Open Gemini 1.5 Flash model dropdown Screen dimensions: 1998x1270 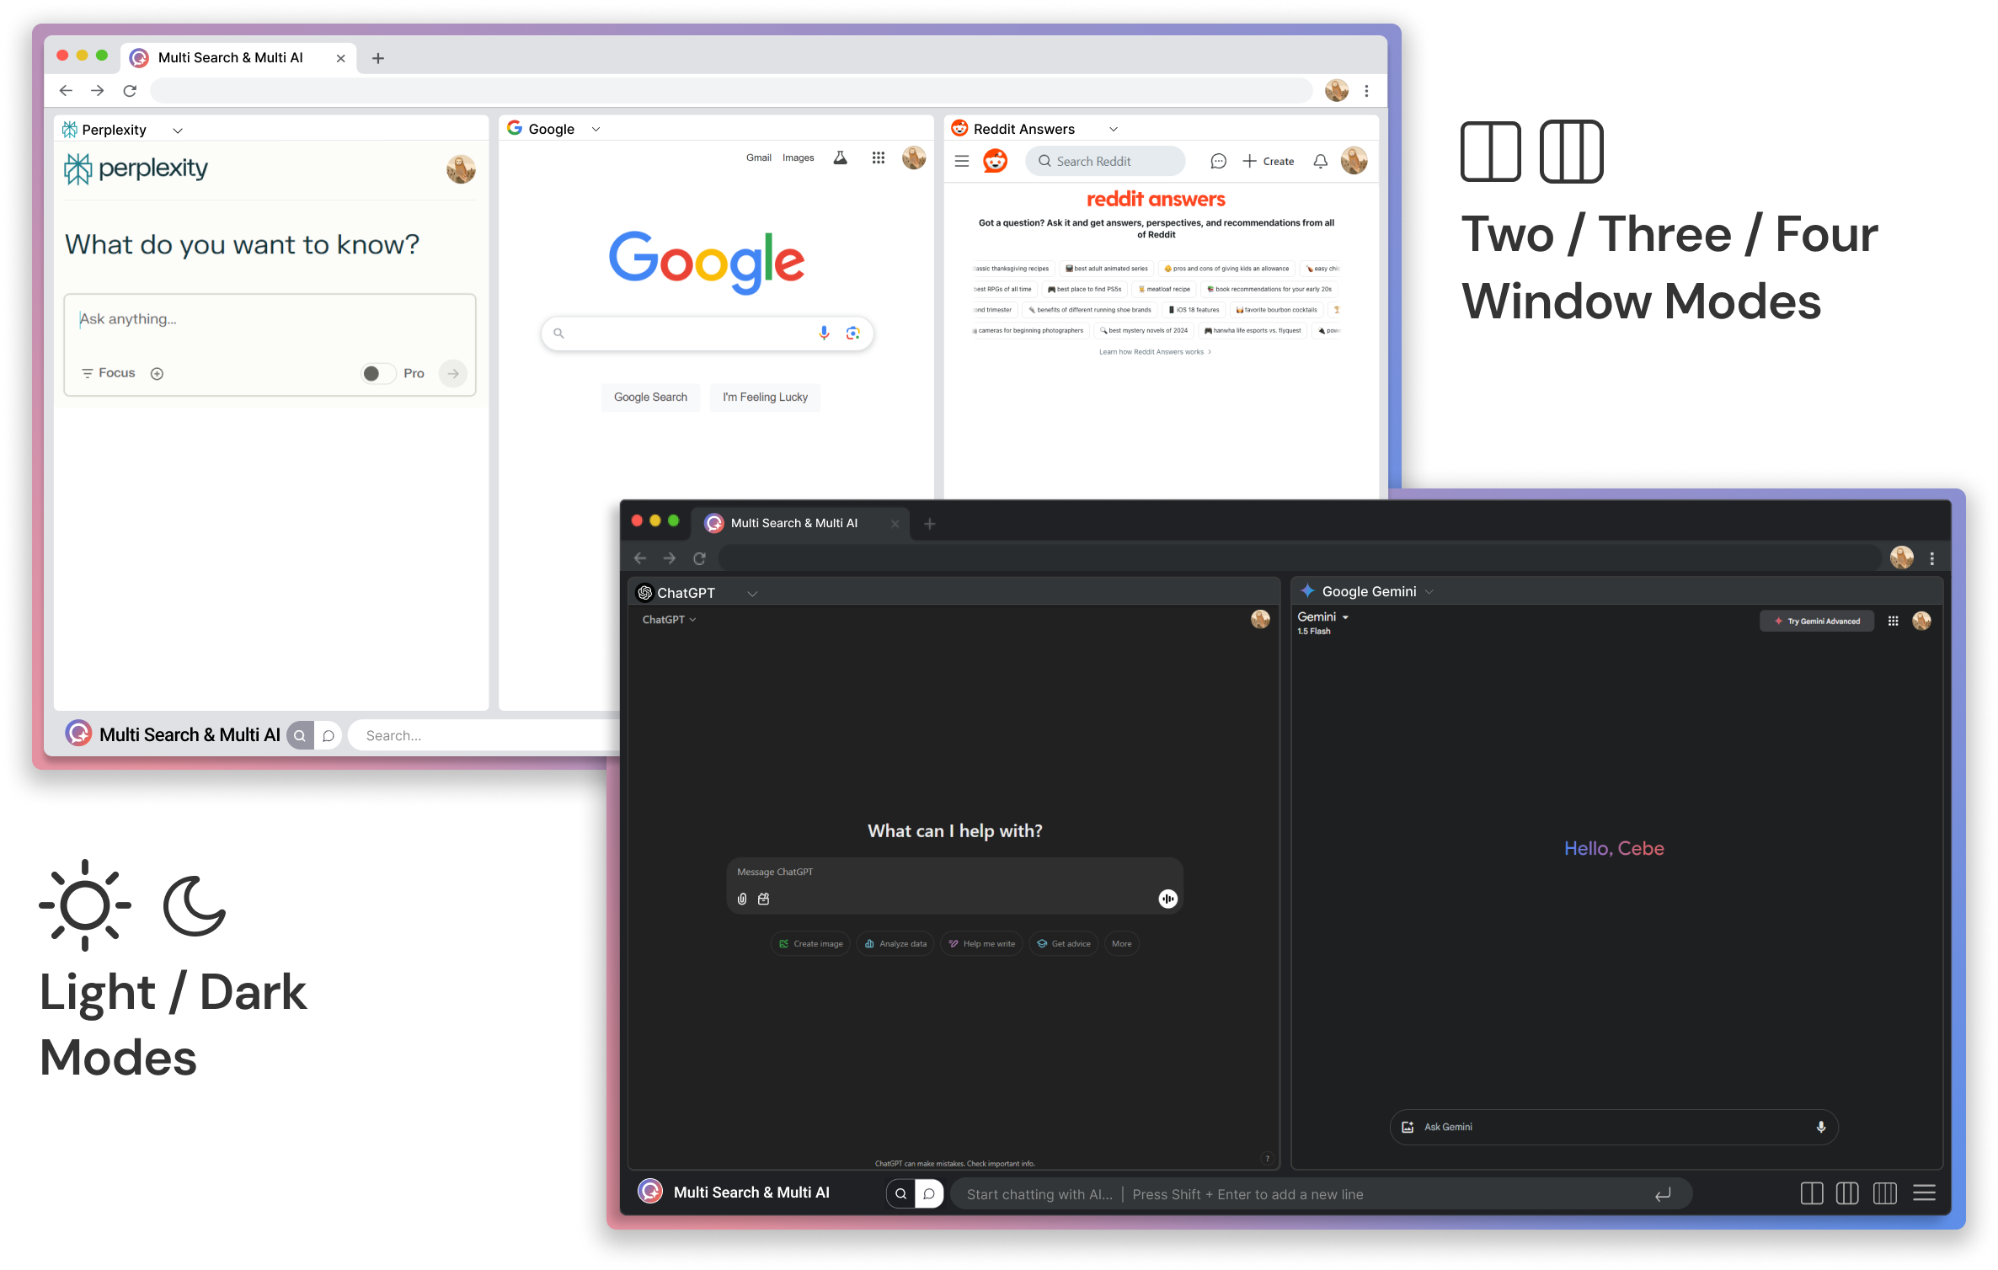1344,617
